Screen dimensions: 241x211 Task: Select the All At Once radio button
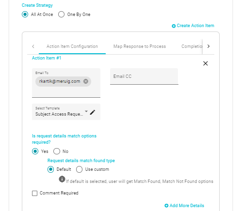point(25,15)
